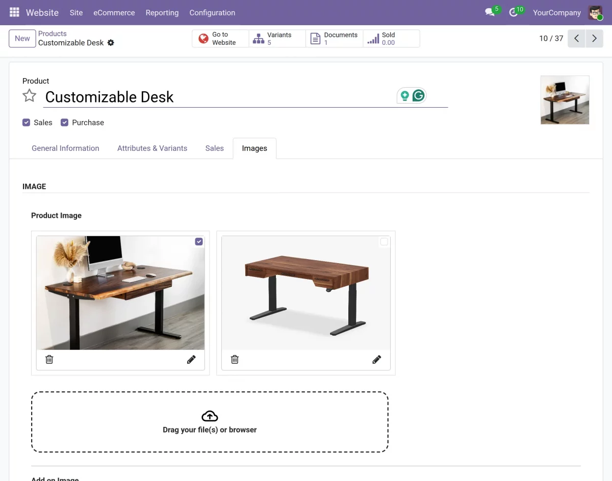Image resolution: width=612 pixels, height=481 pixels.
Task: Follow the Products breadcrumb link
Action: (53, 34)
